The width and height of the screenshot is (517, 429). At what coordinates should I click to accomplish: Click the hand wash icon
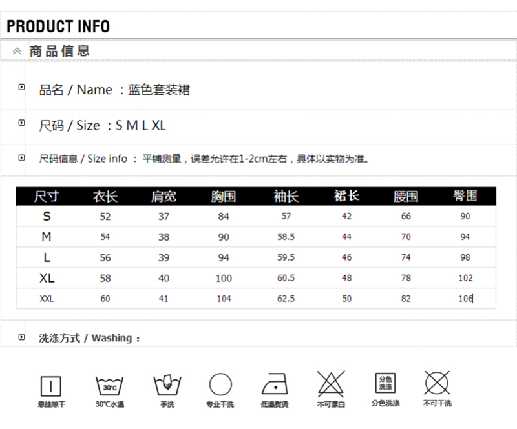[167, 384]
